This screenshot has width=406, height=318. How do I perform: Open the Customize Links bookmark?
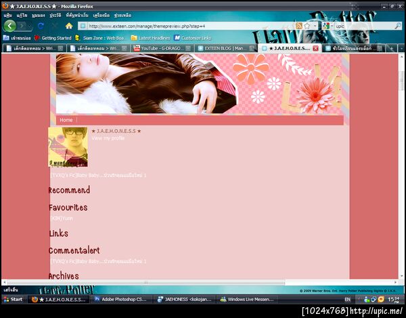coord(193,38)
